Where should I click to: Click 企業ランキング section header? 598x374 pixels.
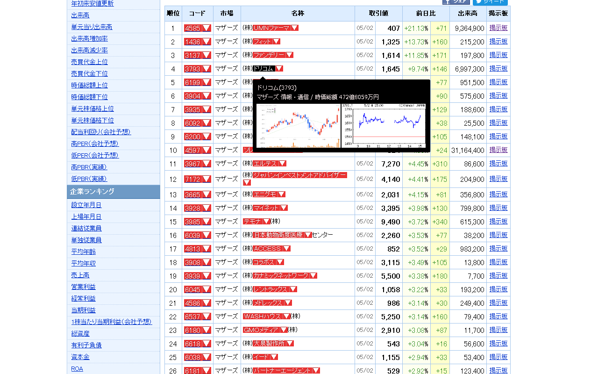(x=114, y=192)
